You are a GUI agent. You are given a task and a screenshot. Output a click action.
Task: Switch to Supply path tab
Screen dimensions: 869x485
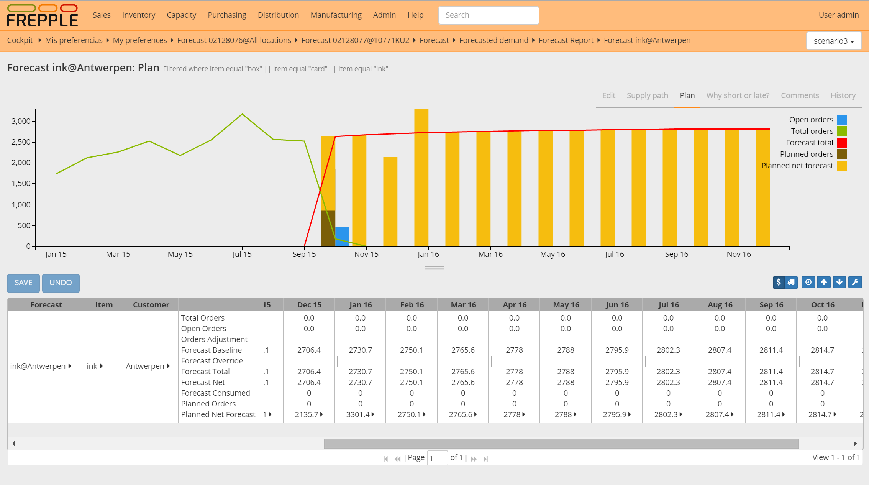point(647,95)
